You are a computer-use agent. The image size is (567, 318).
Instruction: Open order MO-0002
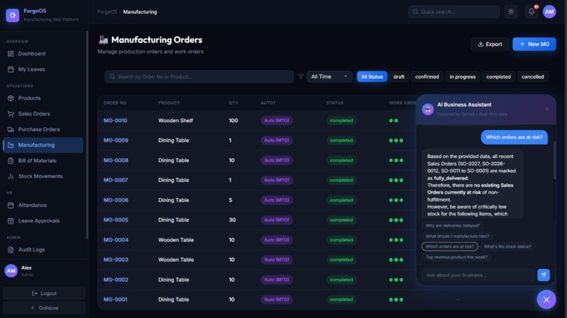115,279
